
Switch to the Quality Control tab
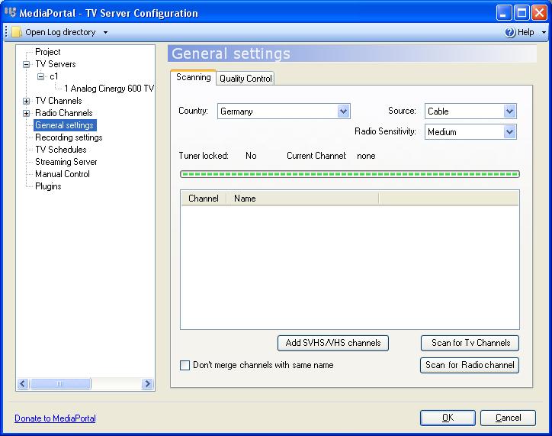pos(246,78)
